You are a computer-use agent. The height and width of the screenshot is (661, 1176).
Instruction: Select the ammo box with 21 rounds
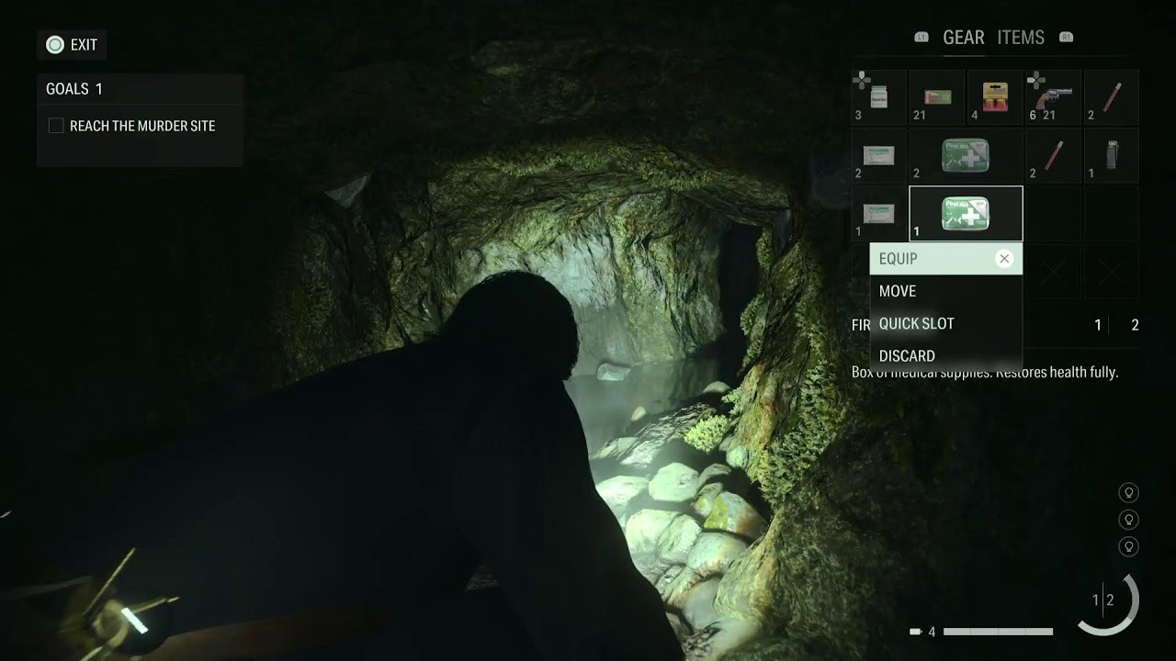click(x=937, y=97)
